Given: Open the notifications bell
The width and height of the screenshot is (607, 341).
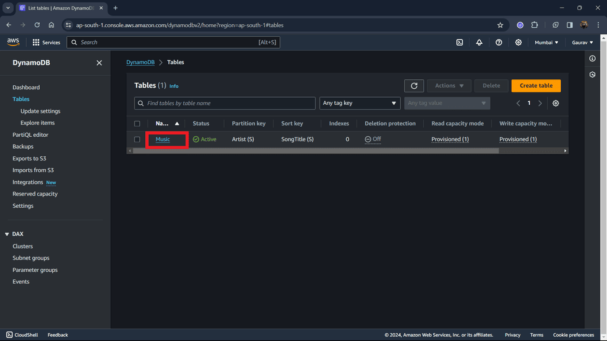Looking at the screenshot, I should [479, 43].
